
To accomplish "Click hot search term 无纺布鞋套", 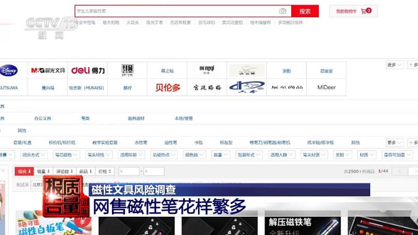I will coord(180,22).
